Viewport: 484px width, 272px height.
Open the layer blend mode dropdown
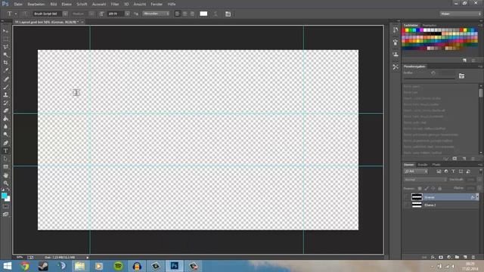point(425,180)
